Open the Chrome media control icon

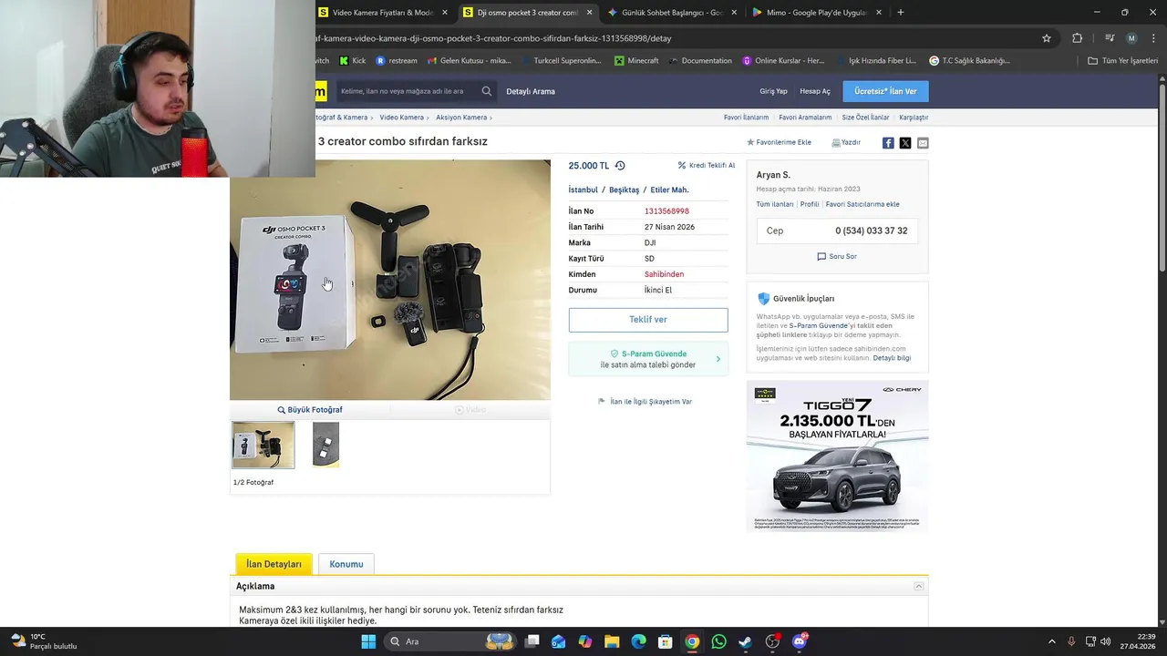(1110, 38)
